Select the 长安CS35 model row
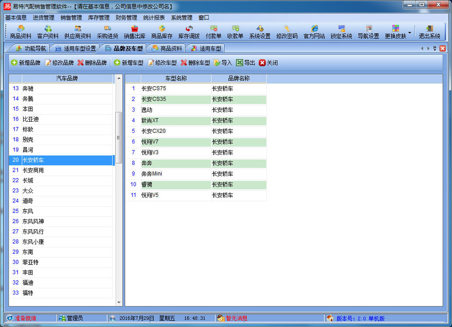Screen dimensions: 452x327 click(176, 99)
